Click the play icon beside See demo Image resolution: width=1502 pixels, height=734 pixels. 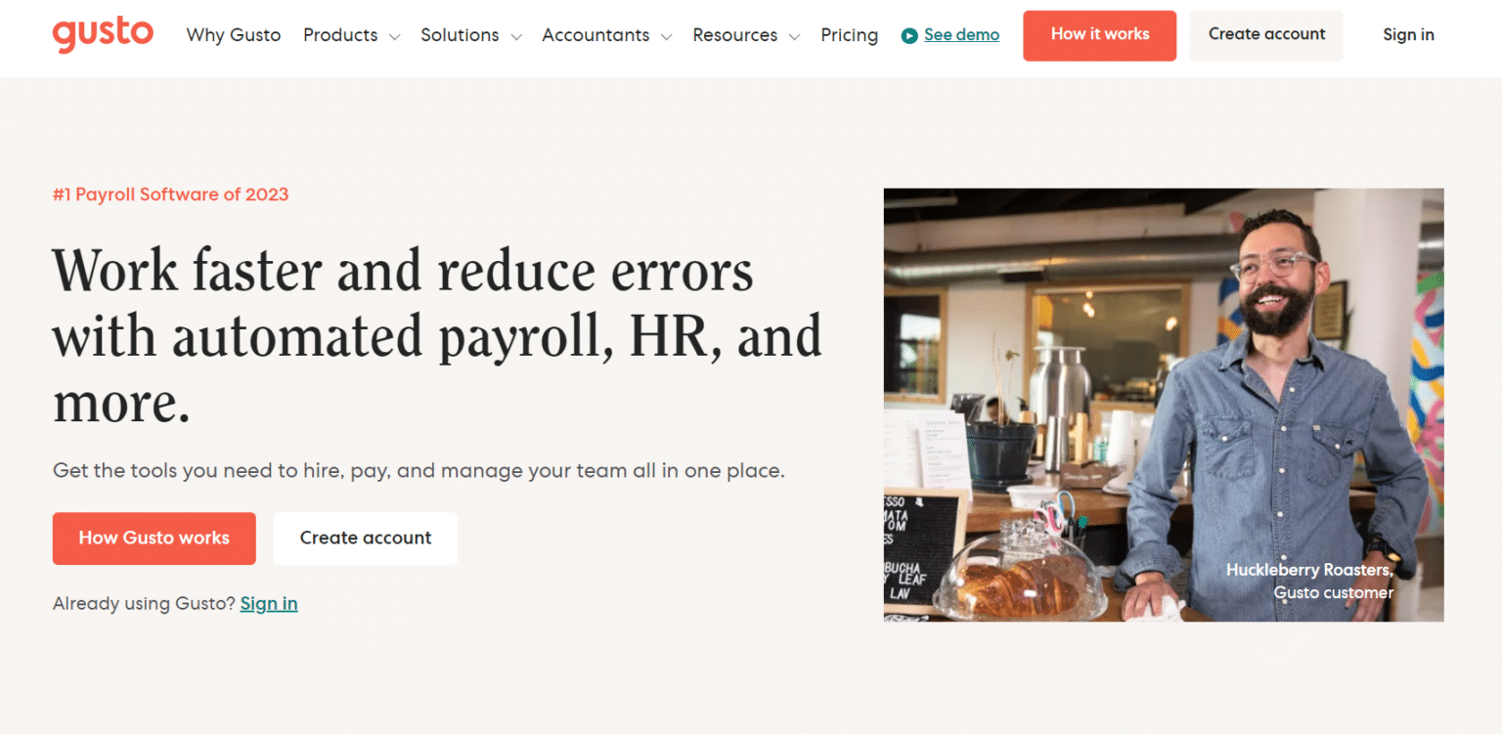909,35
